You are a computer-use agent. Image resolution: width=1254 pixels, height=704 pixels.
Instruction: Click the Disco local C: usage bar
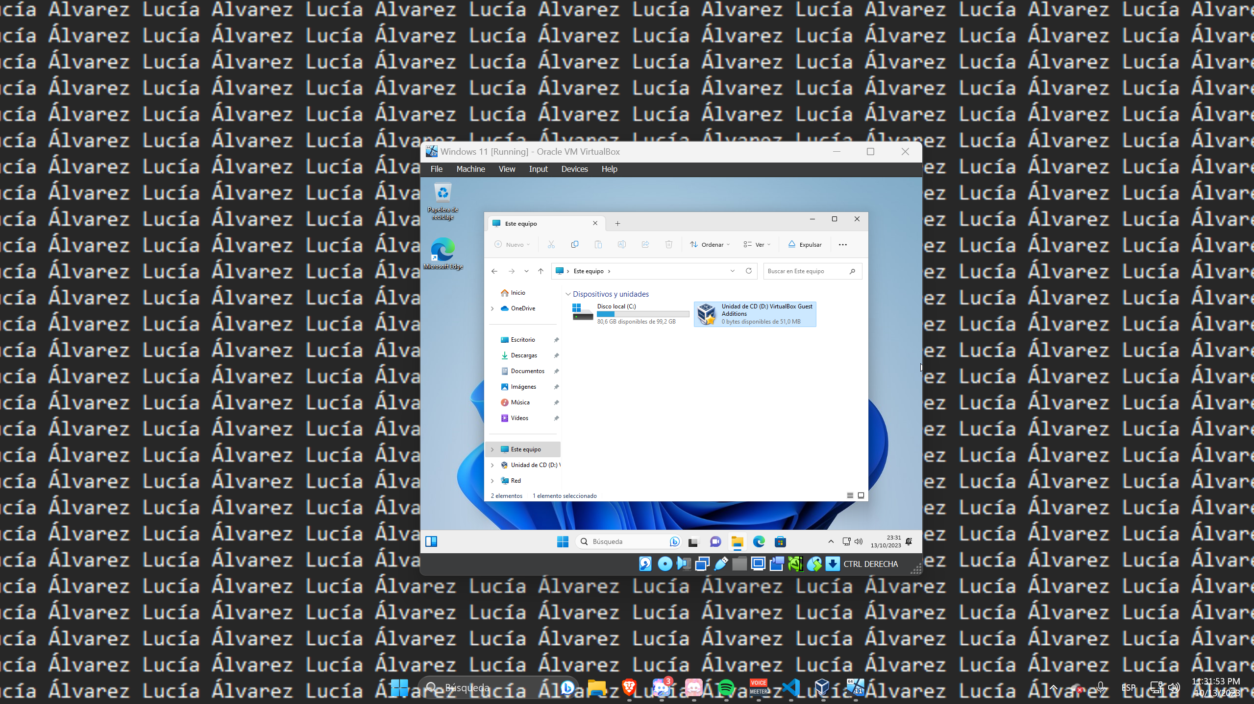(x=643, y=314)
